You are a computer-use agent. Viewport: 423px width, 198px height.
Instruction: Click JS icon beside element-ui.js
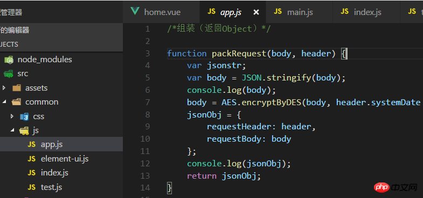click(32, 159)
